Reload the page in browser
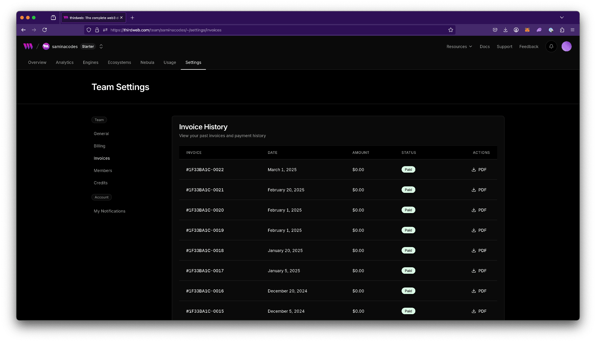The image size is (596, 342). point(45,30)
